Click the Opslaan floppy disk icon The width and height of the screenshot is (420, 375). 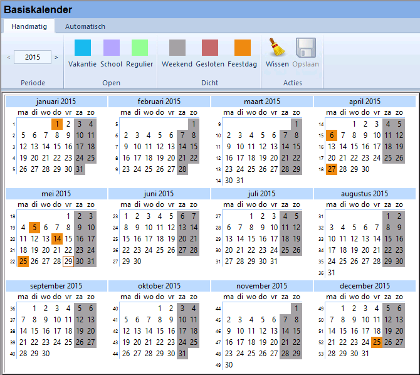coord(305,48)
